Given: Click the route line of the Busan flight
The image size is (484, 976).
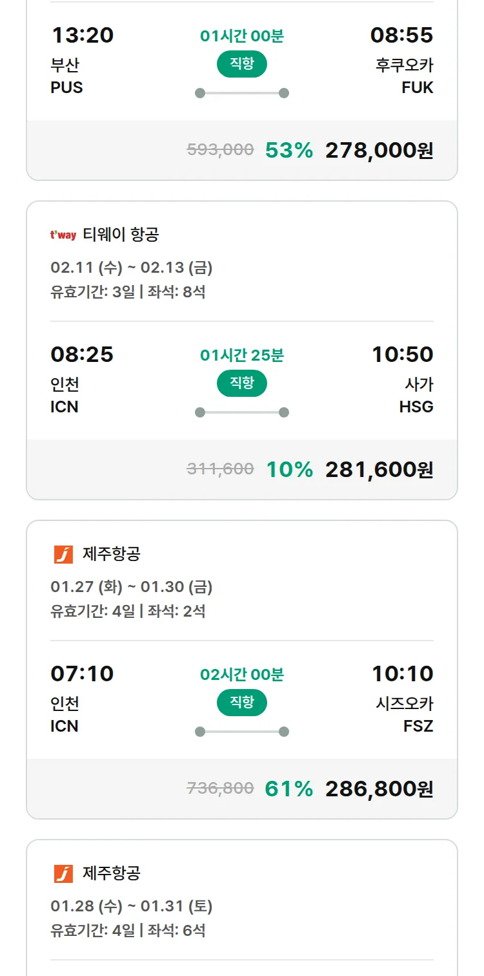Looking at the screenshot, I should [x=242, y=93].
